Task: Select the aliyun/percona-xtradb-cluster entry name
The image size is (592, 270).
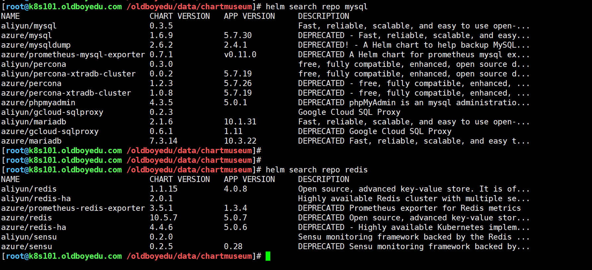Action: coord(68,74)
